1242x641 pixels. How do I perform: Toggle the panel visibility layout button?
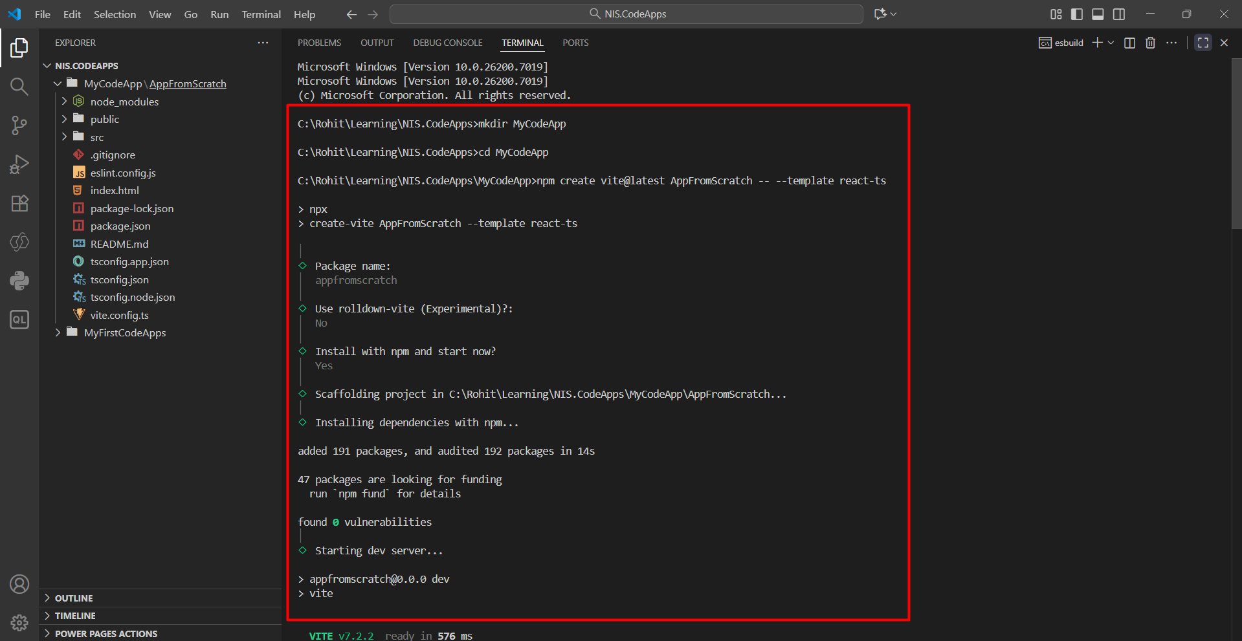[x=1098, y=14]
